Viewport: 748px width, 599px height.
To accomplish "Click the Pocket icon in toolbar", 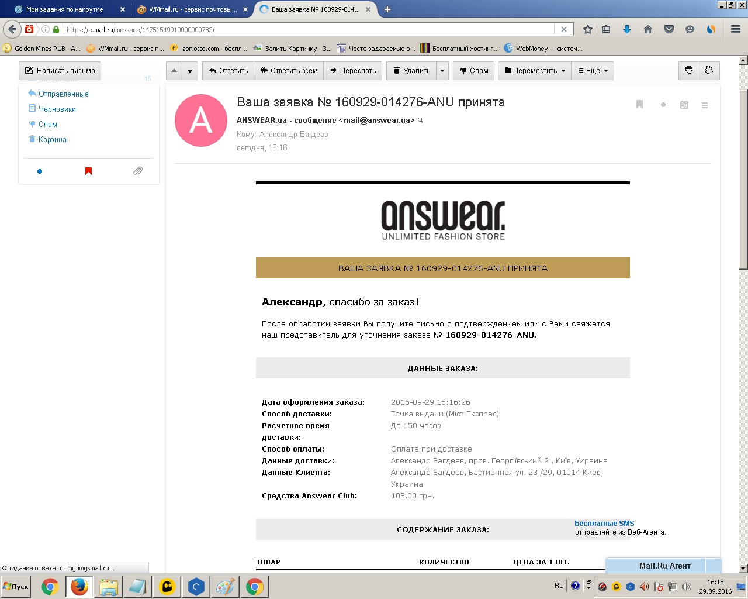I will pyautogui.click(x=669, y=29).
